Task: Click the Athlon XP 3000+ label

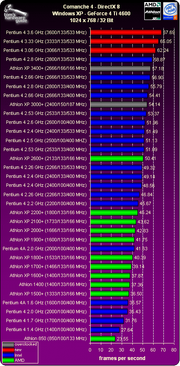Action: 49,104
